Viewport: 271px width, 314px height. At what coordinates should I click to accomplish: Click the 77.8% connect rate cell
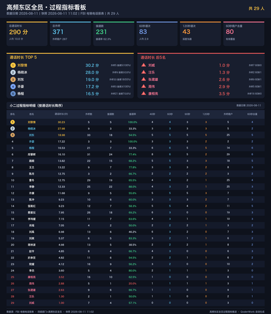(132, 168)
